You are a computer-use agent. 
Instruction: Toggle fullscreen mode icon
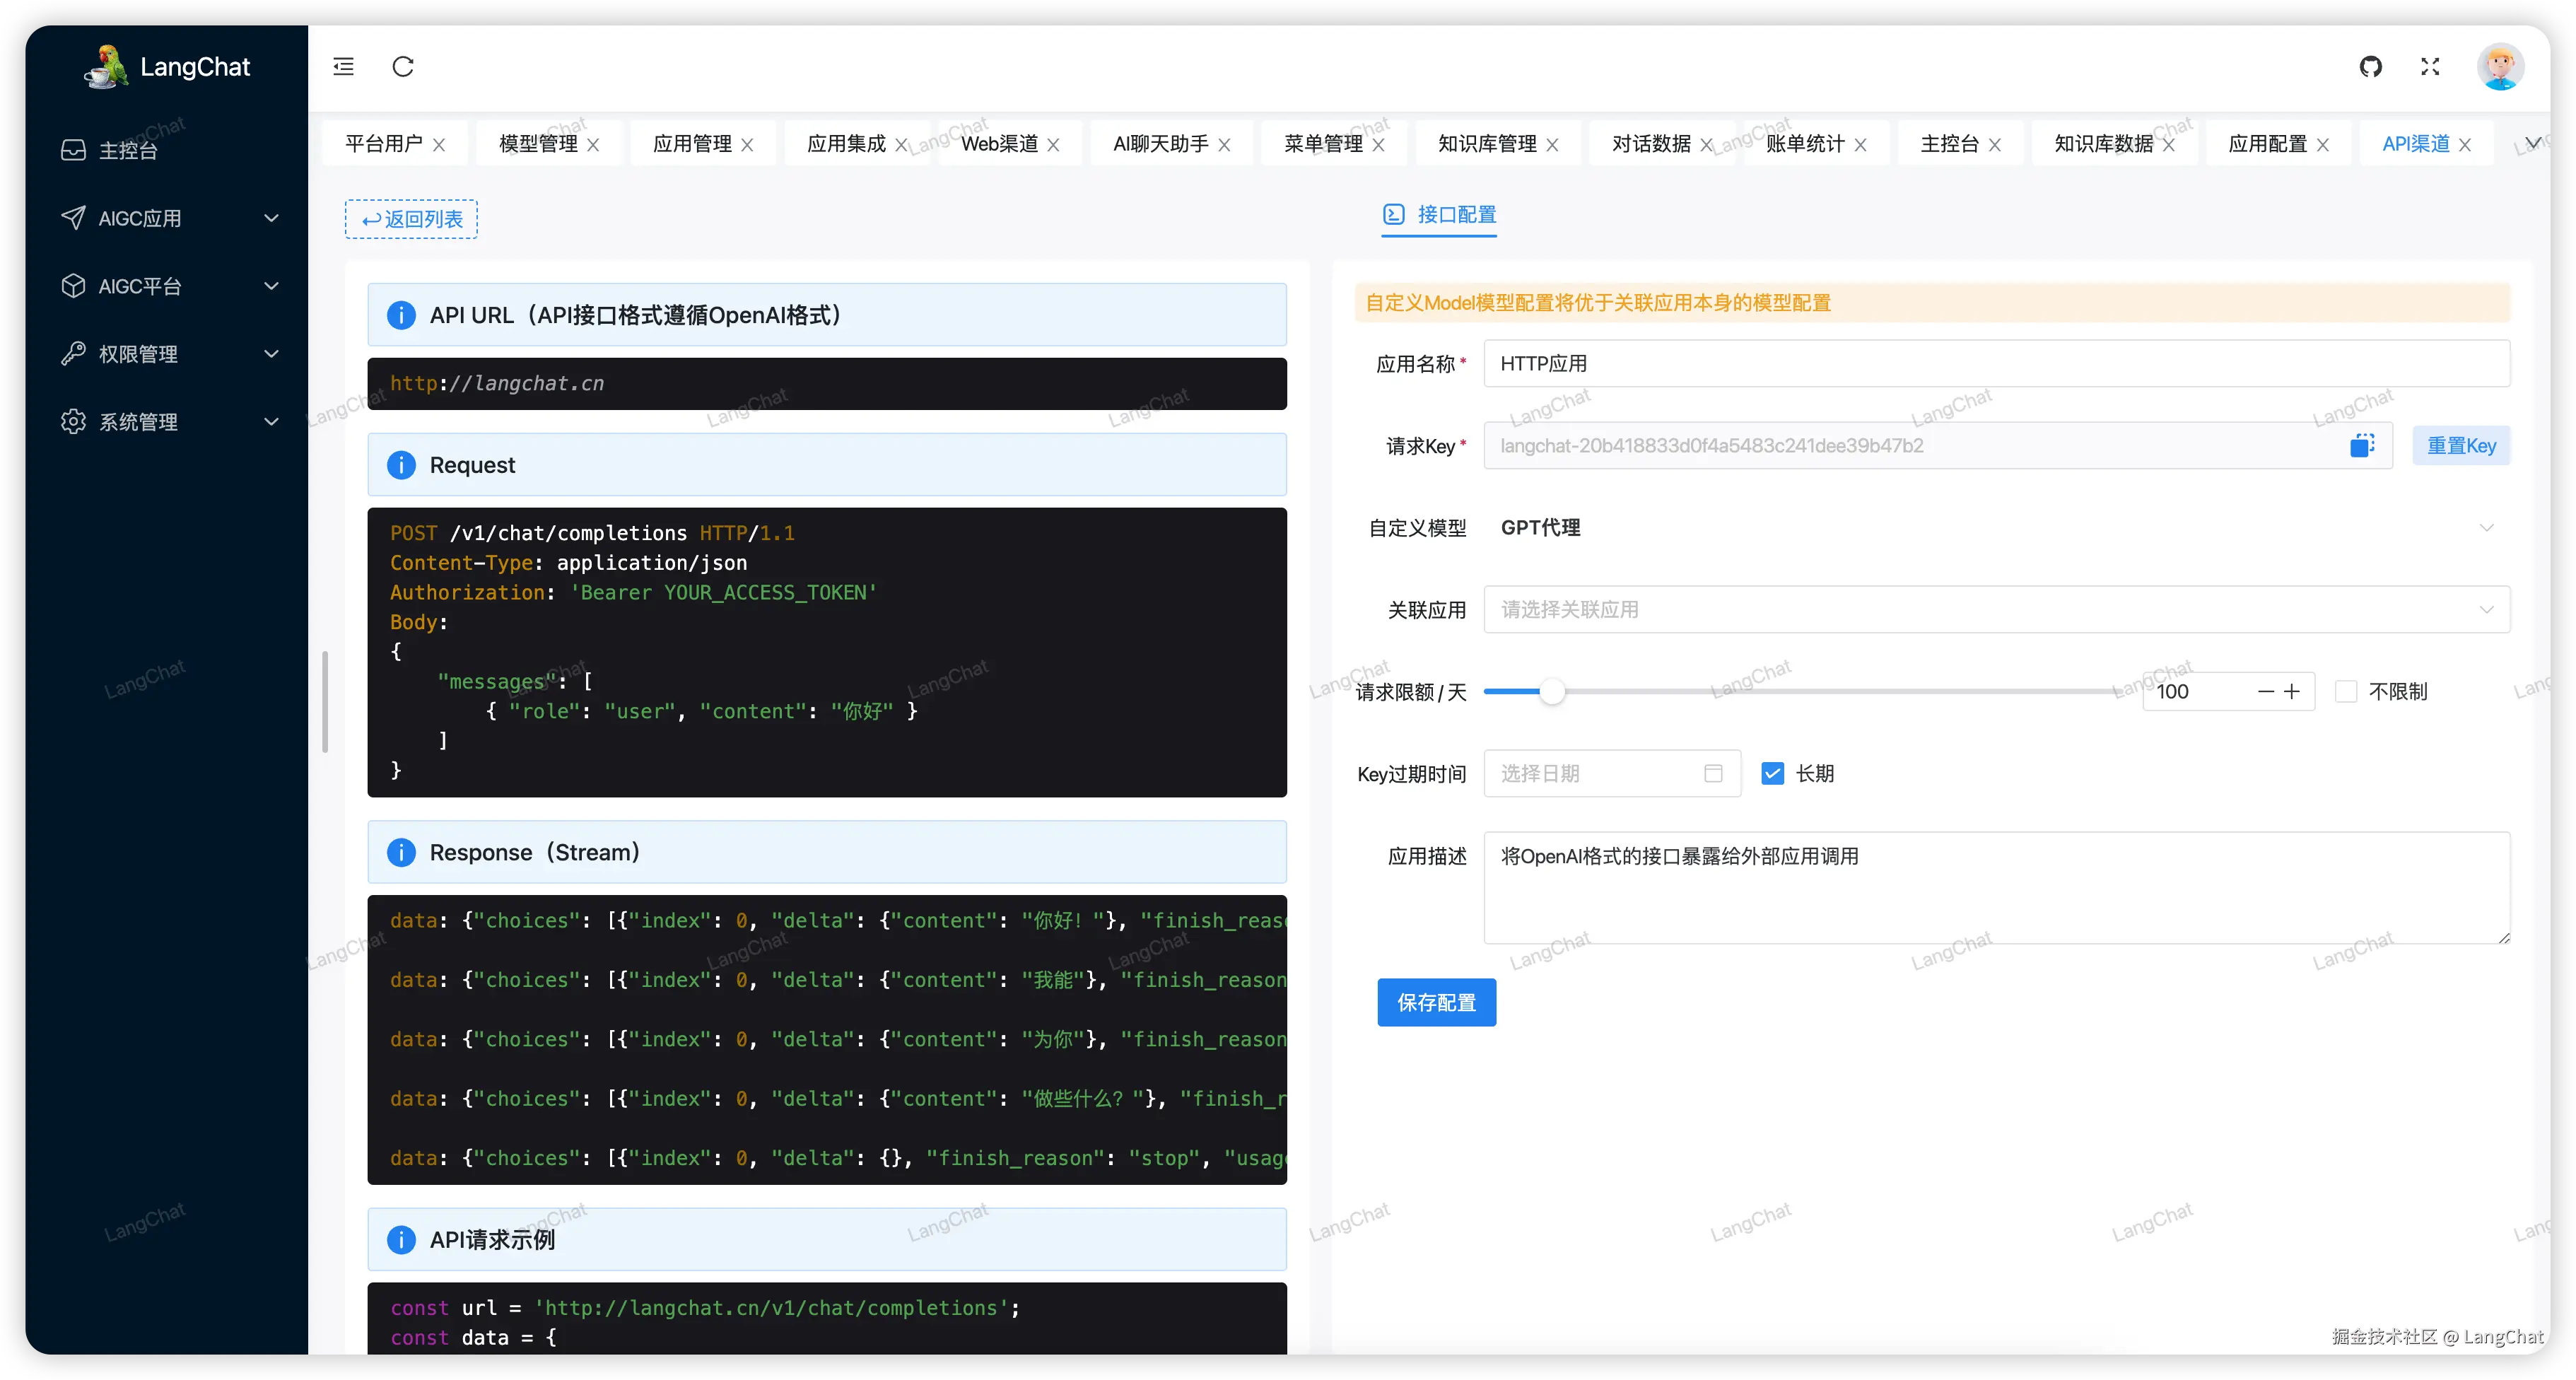tap(2430, 67)
